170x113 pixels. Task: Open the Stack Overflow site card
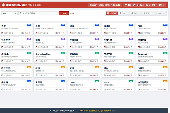(x=50, y=57)
